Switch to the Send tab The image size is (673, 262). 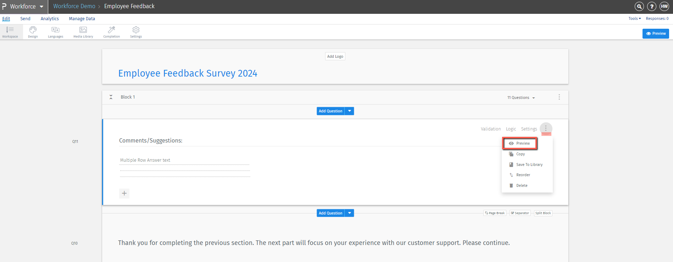click(x=25, y=19)
